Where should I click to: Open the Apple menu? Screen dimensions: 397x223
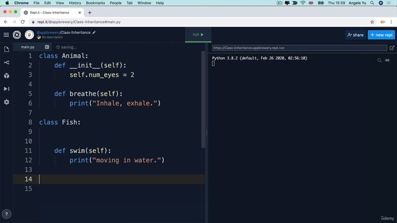click(7, 3)
